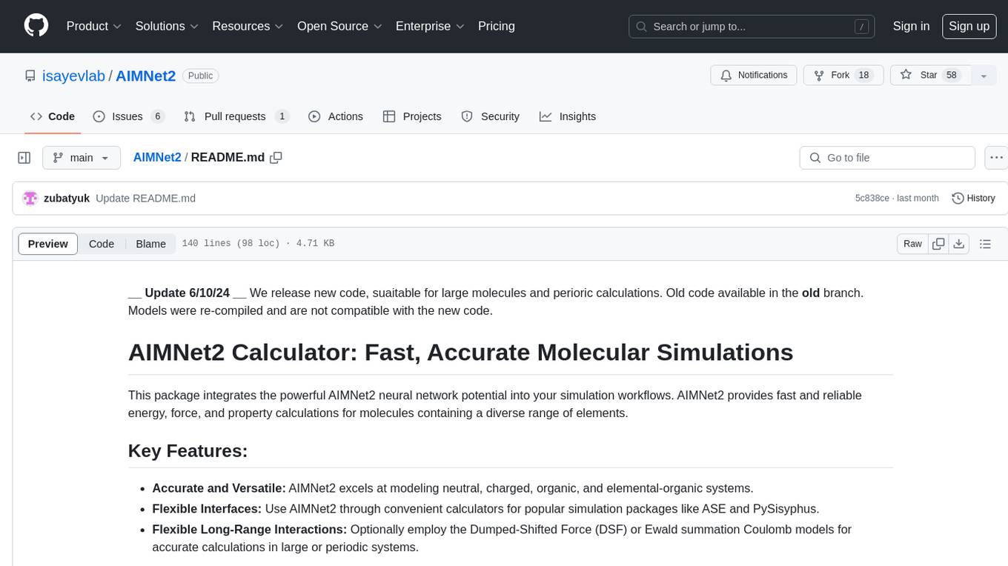
Task: Open the Projects tab
Action: 411,116
